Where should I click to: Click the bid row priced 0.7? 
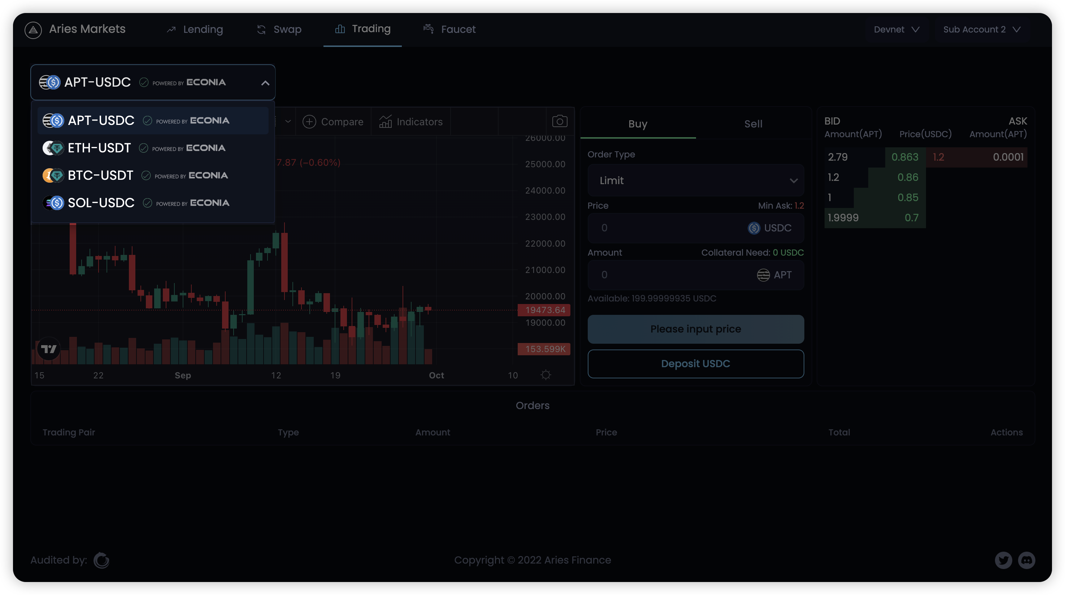point(875,218)
